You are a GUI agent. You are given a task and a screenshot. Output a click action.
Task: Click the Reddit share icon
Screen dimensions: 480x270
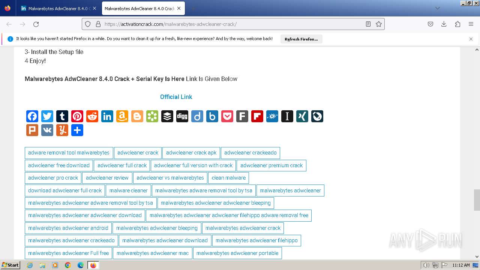92,116
